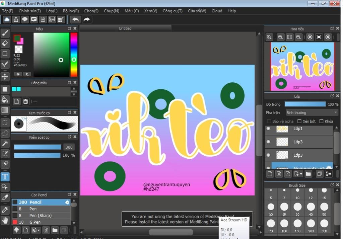
Task: Toggle the color box beside Pen (Sharp)
Action: [x=15, y=215]
